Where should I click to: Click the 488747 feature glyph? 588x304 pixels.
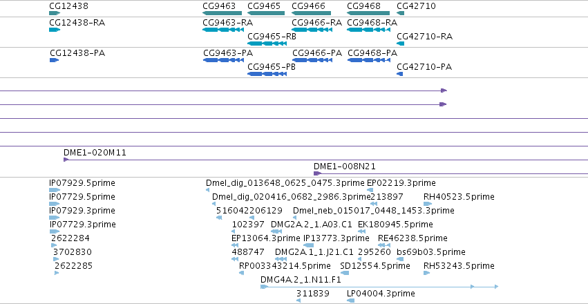[x=235, y=259]
